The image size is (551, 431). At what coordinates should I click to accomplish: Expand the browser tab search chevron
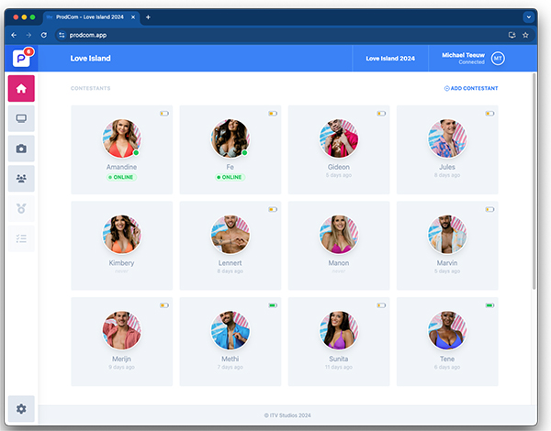click(528, 17)
